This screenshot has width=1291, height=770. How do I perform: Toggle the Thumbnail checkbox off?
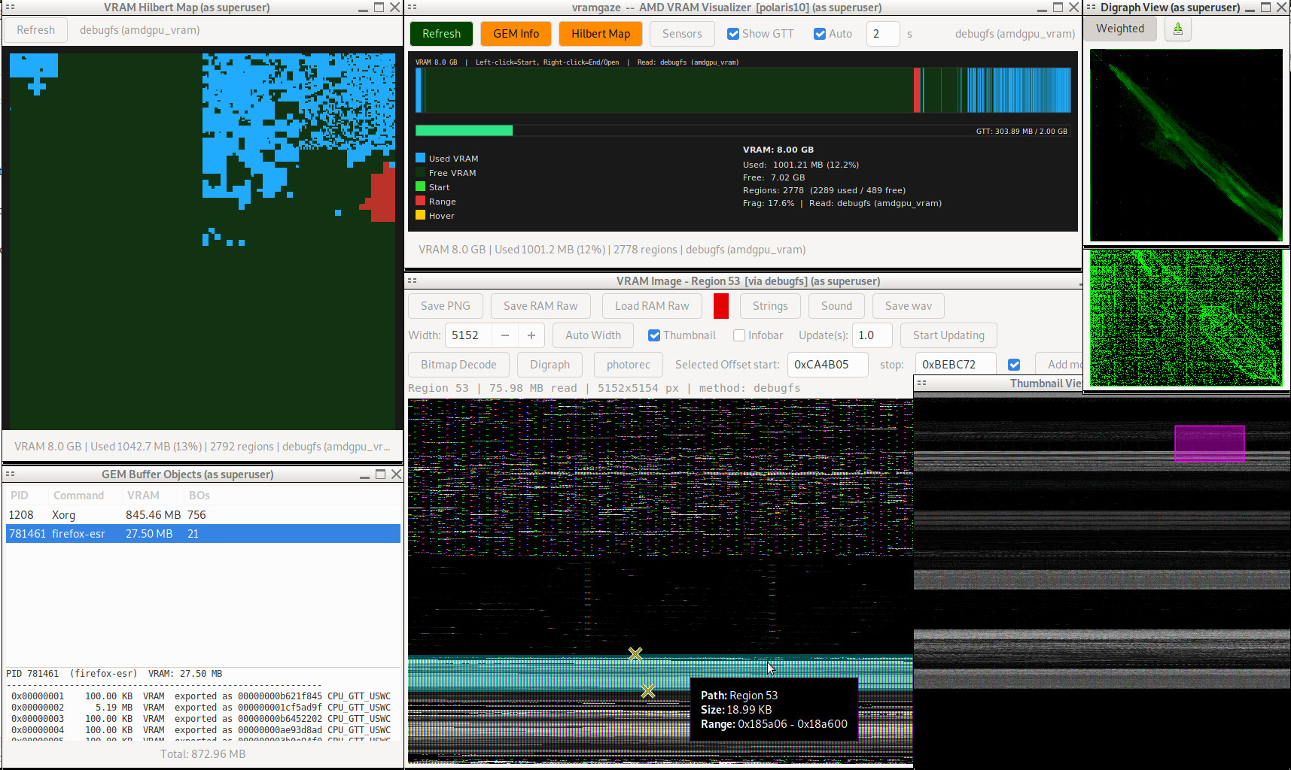tap(654, 335)
